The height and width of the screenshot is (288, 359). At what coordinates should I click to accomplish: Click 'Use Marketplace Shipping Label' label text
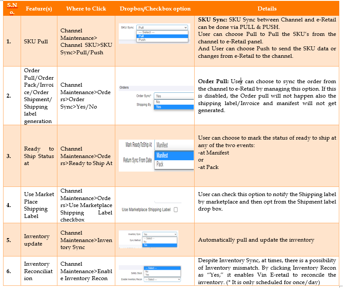(146, 210)
